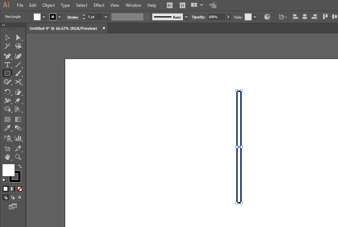Select the Magic Wand tool
Viewport: 338px width, 227px height.
click(7, 46)
